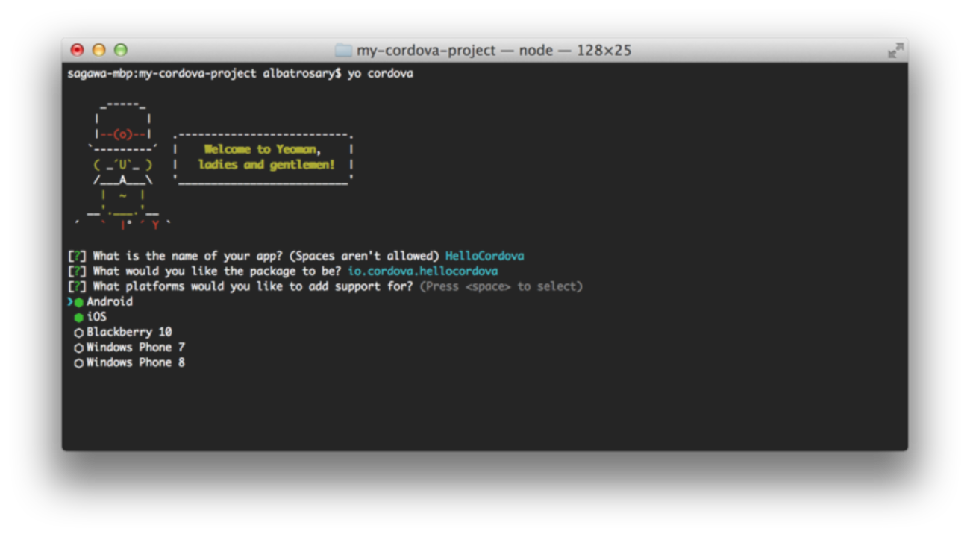Click the 'sagawa-mbp:my-cordova-project albatrosary$' shell prompt

click(204, 73)
